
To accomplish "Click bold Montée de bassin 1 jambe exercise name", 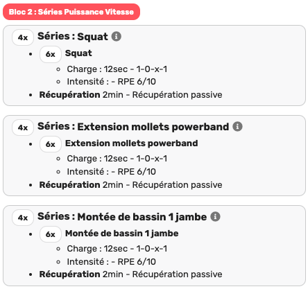I will coord(122,234).
